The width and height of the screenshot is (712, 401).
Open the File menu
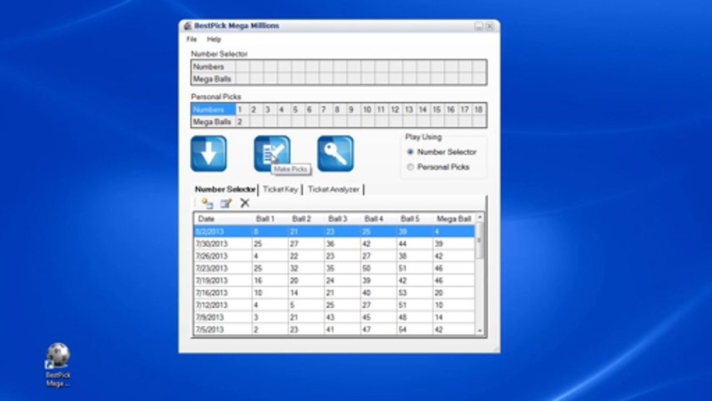coord(191,40)
